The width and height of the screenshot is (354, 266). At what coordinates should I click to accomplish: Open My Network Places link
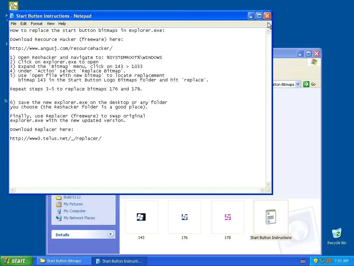pos(79,218)
